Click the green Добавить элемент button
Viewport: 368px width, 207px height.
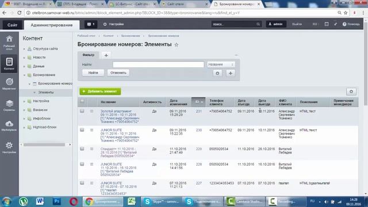[100, 91]
